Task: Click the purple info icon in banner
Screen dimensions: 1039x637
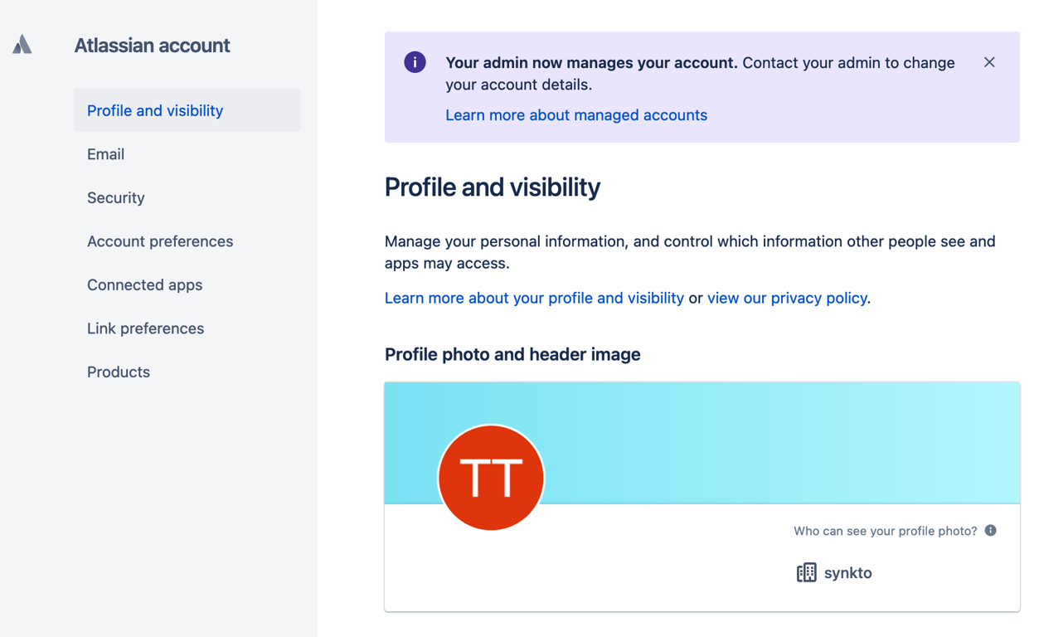Action: point(415,62)
